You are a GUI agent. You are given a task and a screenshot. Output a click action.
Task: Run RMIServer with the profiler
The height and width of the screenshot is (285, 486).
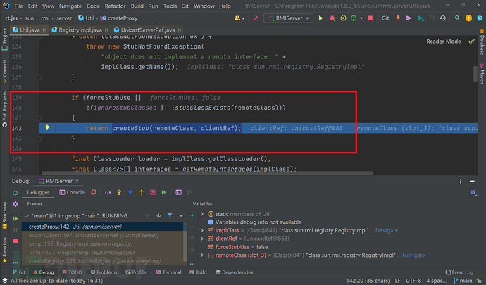(354, 18)
